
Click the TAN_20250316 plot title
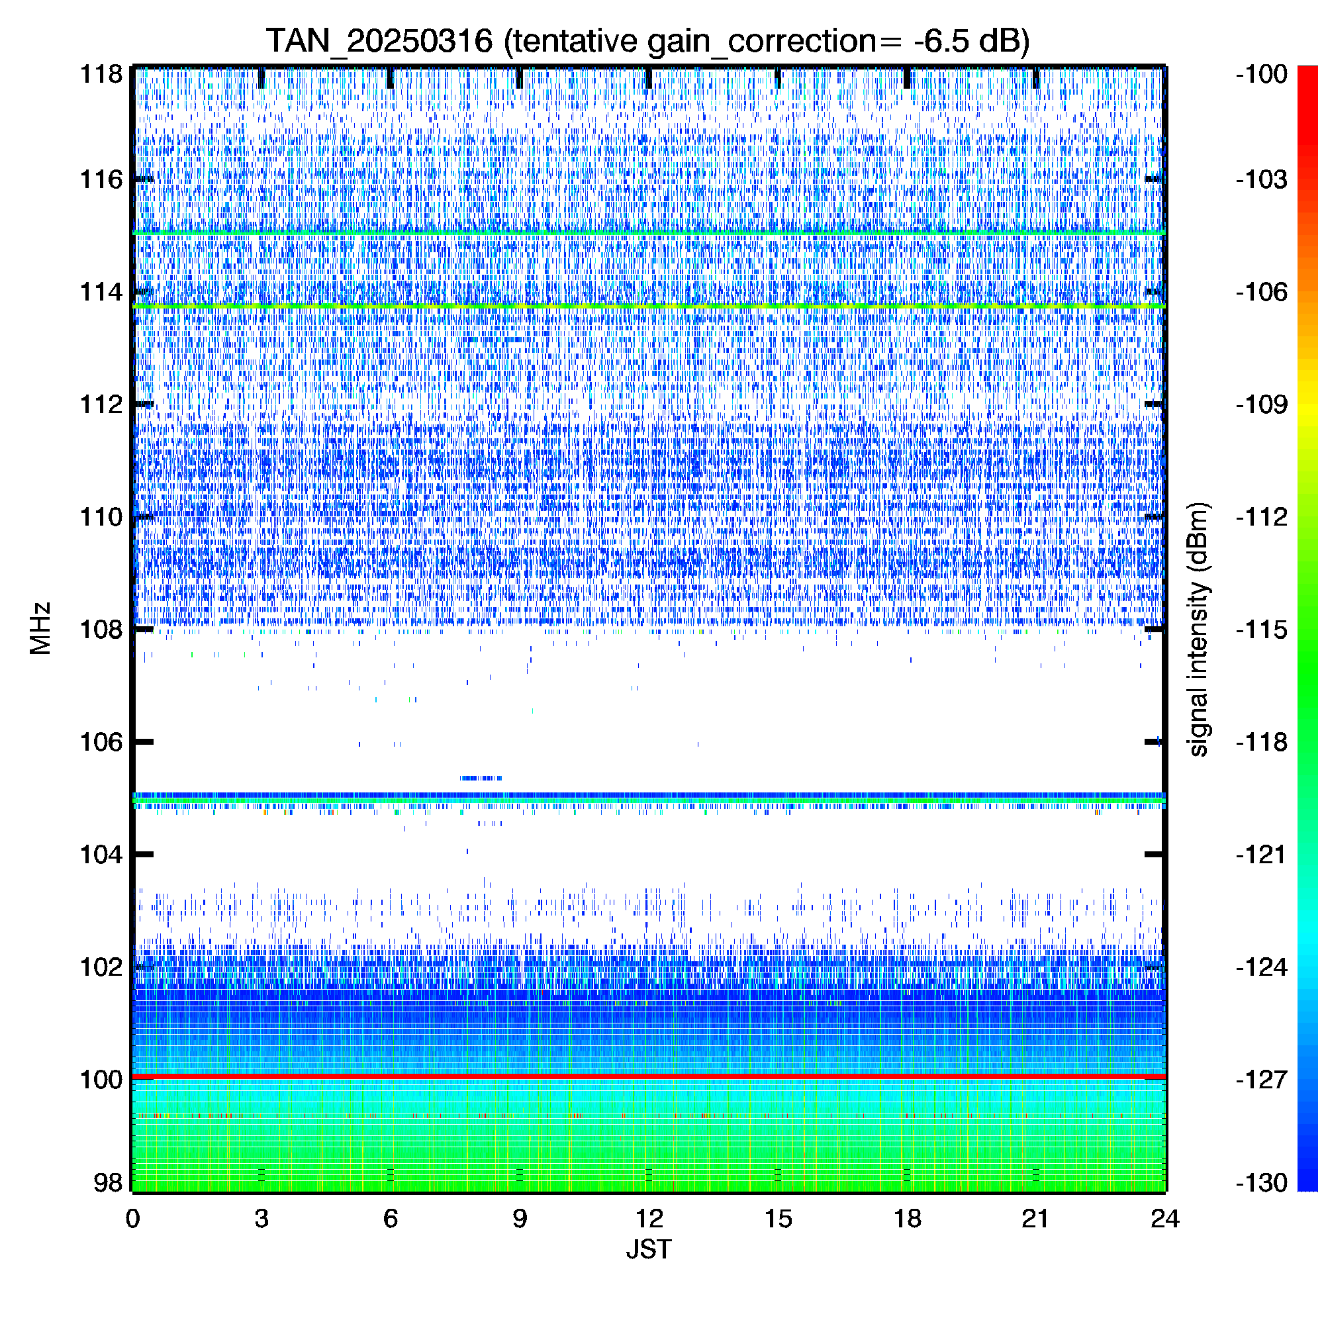tap(647, 41)
